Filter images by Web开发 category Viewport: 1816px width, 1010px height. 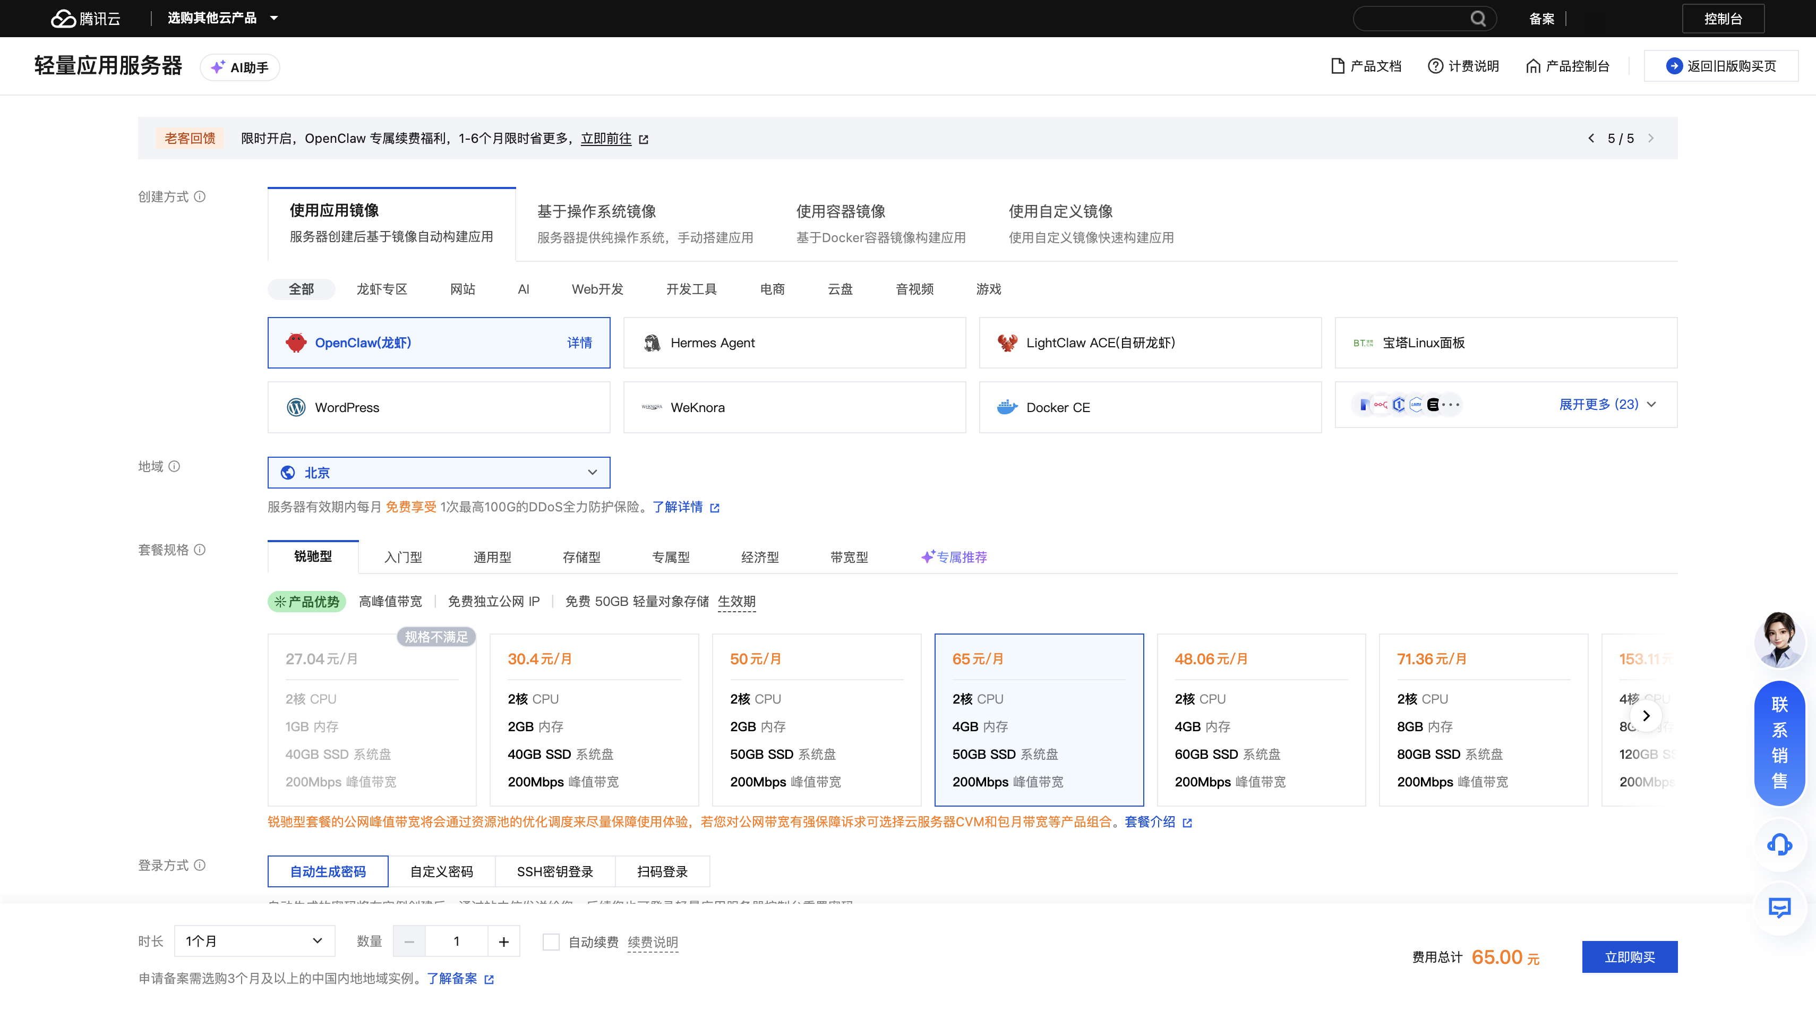(x=597, y=289)
